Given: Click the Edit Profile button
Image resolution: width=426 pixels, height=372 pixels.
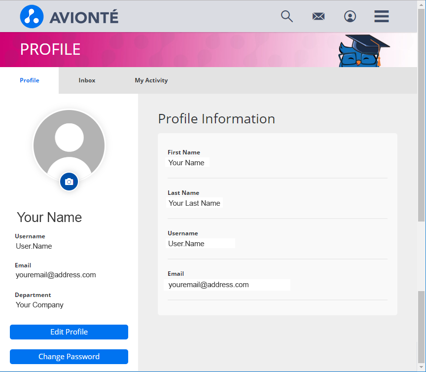Looking at the screenshot, I should [69, 332].
